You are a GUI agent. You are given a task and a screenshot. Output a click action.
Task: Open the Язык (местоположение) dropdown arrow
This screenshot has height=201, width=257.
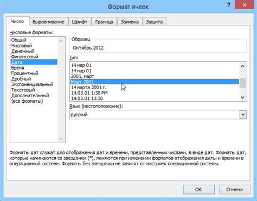(x=243, y=115)
